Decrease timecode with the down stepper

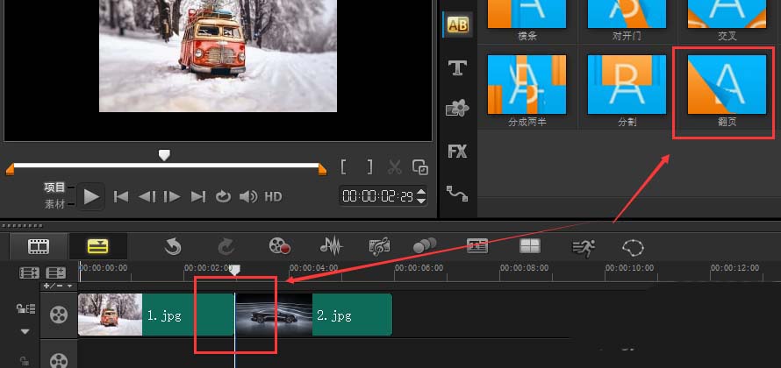(421, 201)
